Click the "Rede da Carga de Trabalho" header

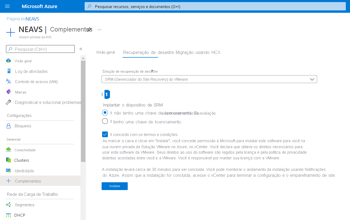point(32,194)
